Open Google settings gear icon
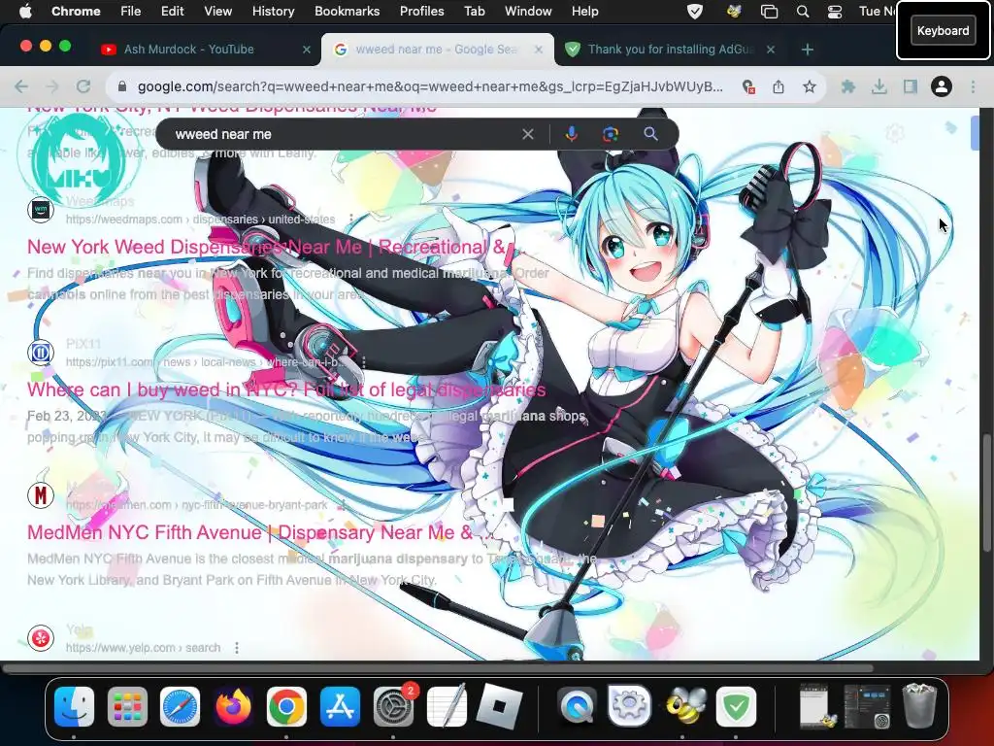Viewport: 994px width, 746px height. tap(894, 133)
